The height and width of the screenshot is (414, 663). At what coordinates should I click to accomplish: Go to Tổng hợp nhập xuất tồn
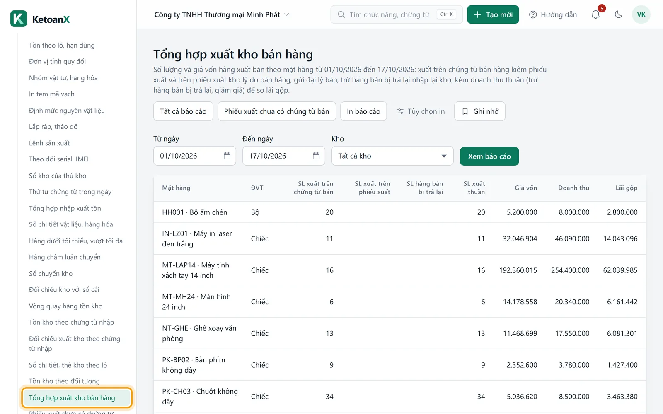pyautogui.click(x=65, y=208)
